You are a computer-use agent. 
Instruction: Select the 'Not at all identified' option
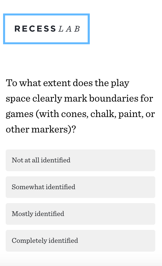[x=80, y=160]
